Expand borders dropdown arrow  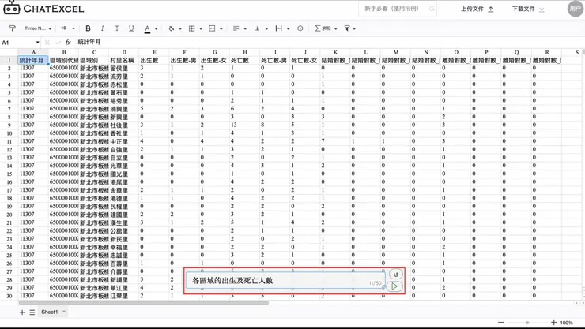(x=201, y=28)
